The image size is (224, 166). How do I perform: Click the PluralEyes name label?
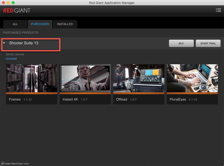[178, 100]
